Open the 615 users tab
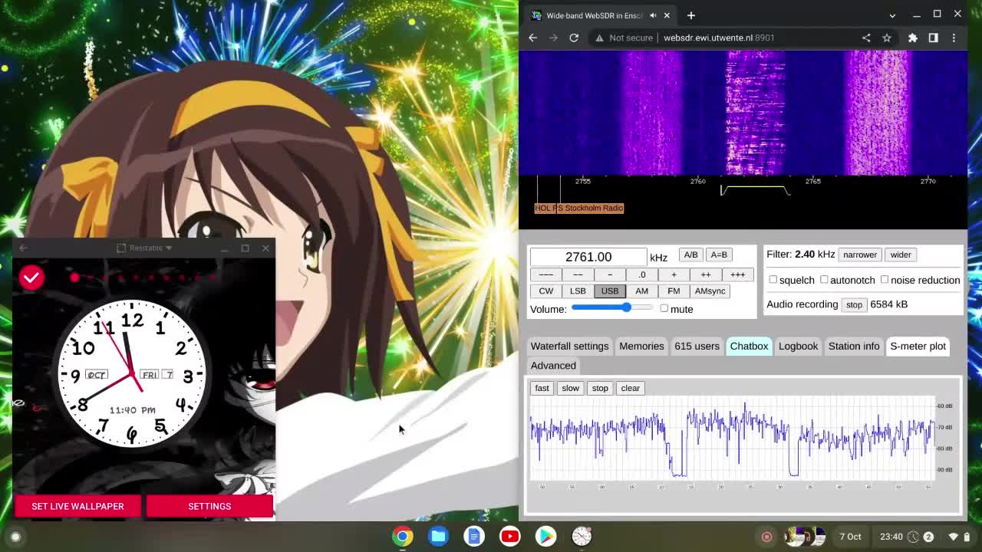 click(x=697, y=346)
